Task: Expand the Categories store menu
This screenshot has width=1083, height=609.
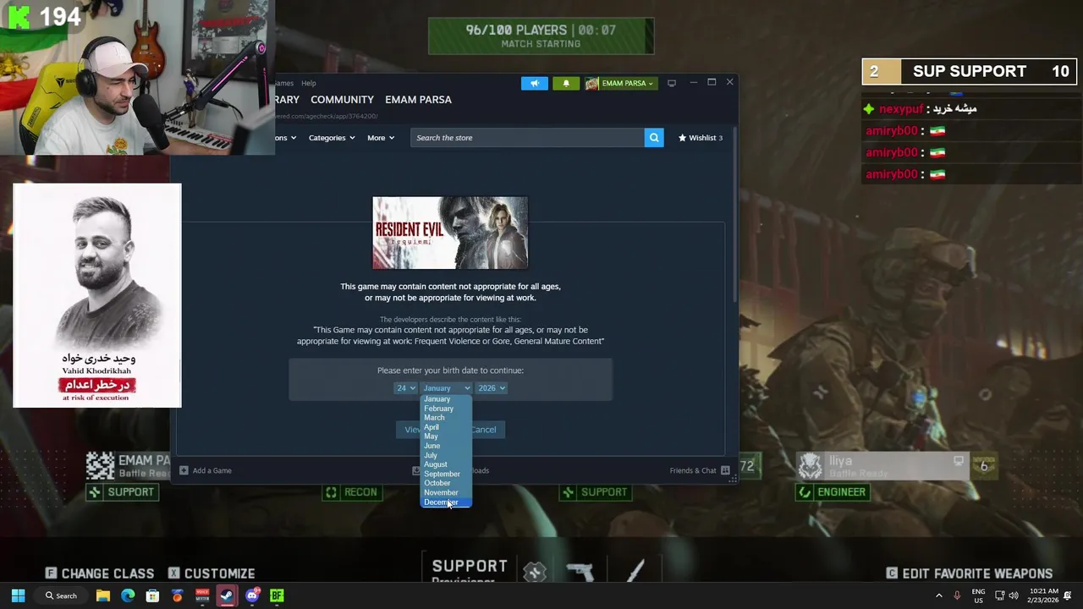Action: coord(331,138)
